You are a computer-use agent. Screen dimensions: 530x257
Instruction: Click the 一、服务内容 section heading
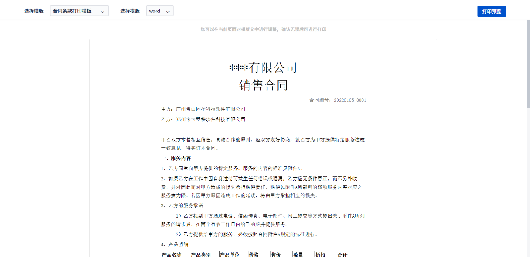pos(176,158)
